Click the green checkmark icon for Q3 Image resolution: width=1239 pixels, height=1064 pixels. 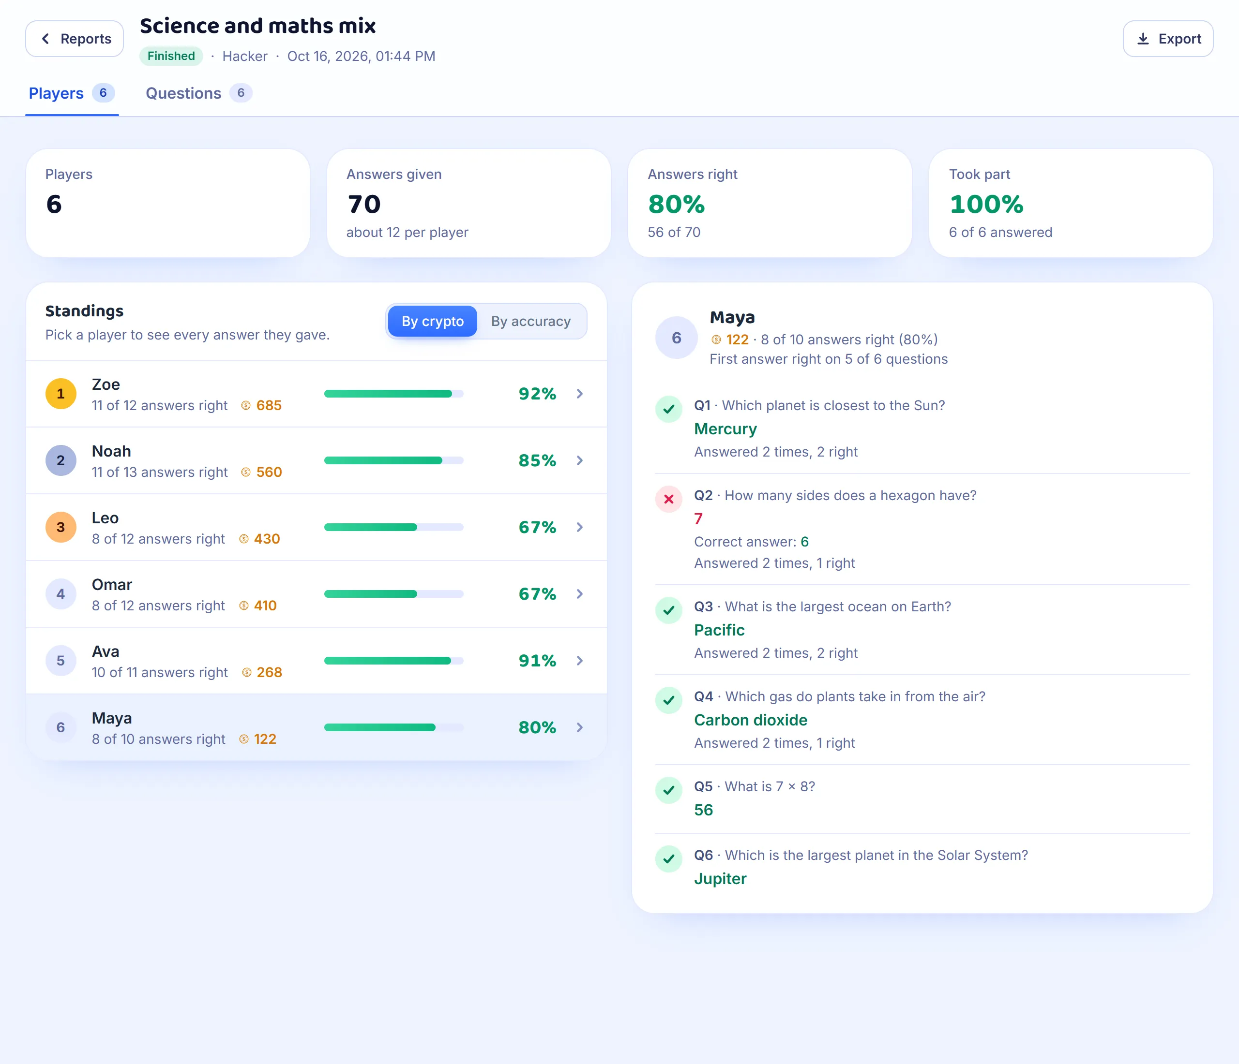669,610
